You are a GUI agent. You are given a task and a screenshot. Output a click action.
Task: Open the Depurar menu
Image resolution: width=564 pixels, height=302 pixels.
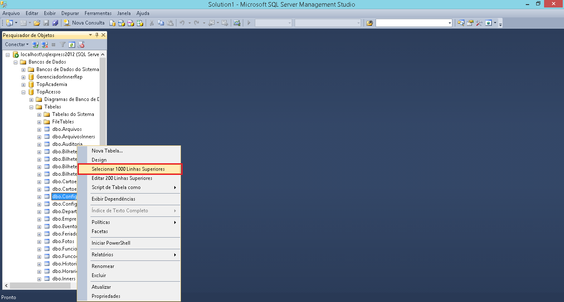(70, 13)
